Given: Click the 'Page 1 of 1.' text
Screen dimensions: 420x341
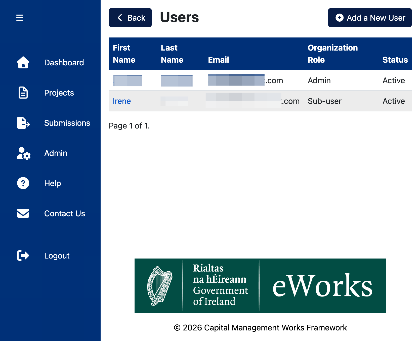Looking at the screenshot, I should [129, 126].
